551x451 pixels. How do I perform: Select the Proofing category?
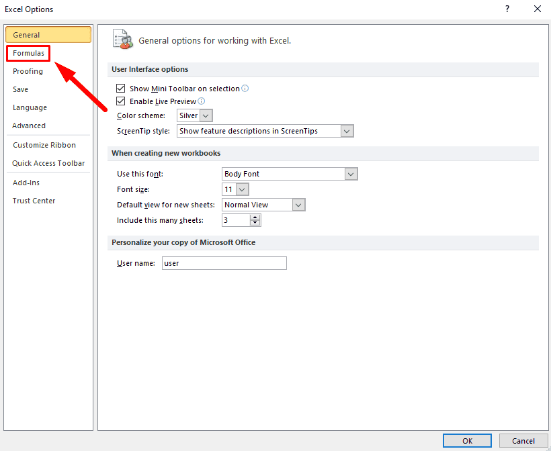28,71
